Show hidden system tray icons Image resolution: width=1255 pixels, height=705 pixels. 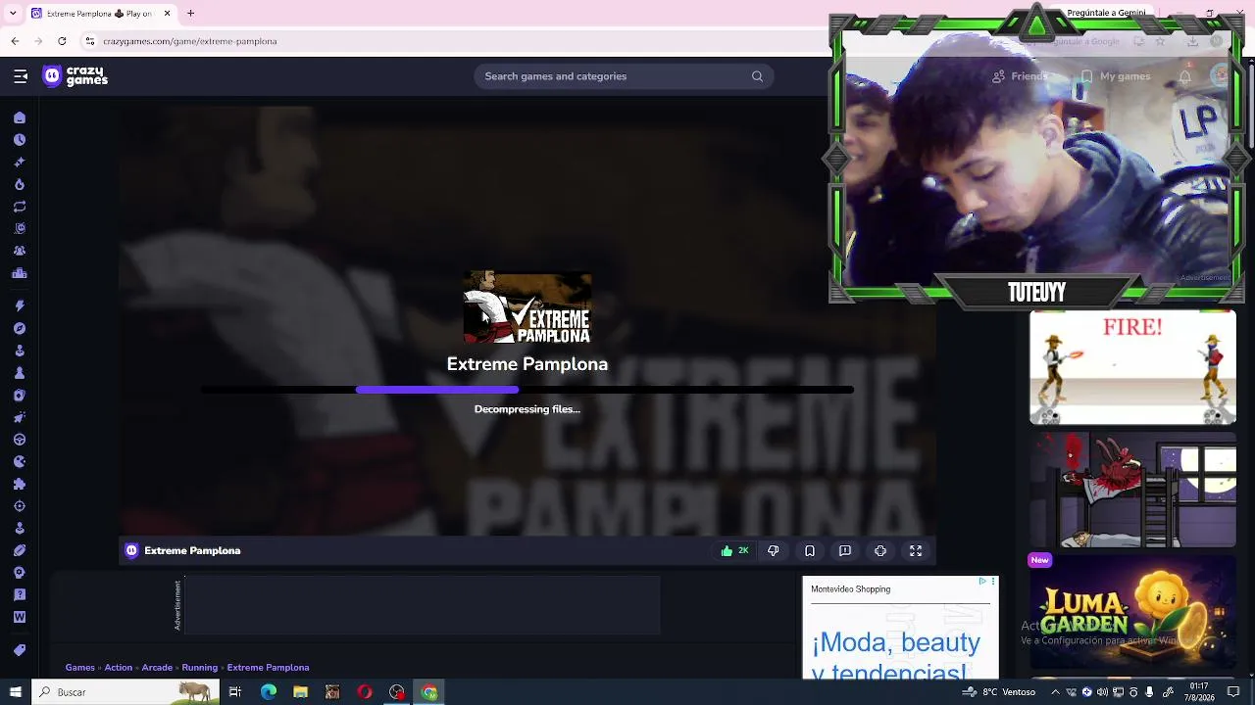[1055, 692]
